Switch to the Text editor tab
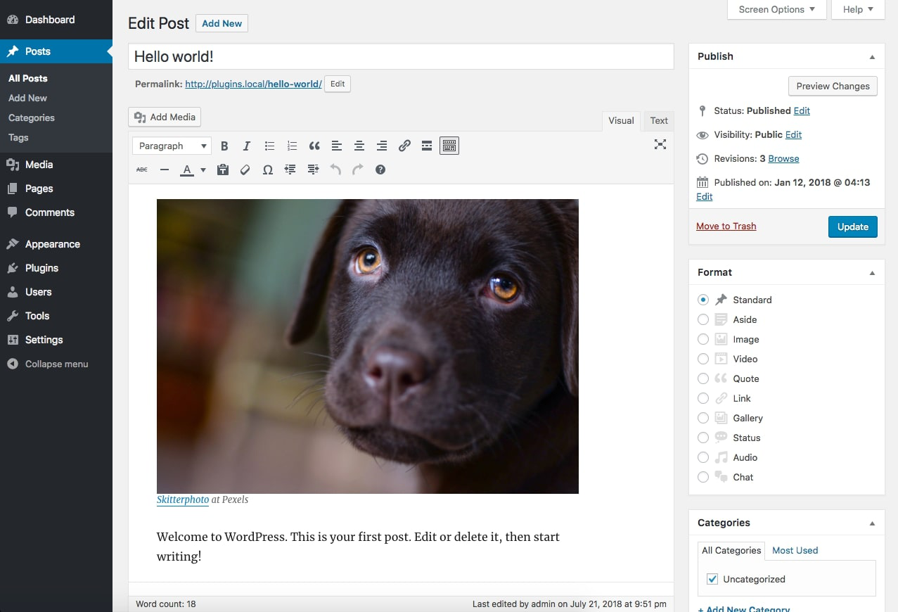Viewport: 898px width, 612px height. (659, 121)
